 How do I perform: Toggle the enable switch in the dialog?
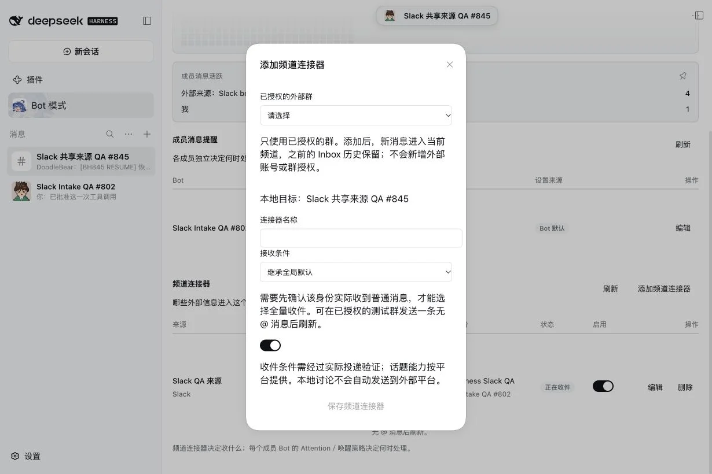(x=270, y=345)
